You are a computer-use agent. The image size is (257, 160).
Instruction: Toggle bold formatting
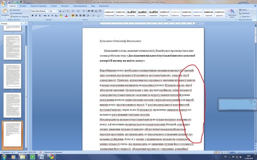[33, 16]
